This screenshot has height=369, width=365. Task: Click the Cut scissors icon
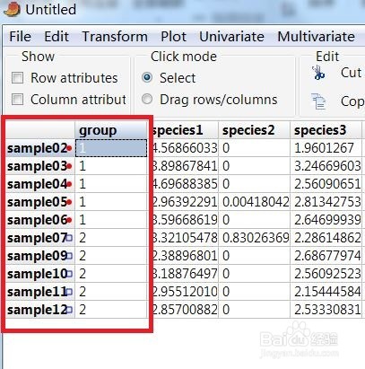click(318, 73)
